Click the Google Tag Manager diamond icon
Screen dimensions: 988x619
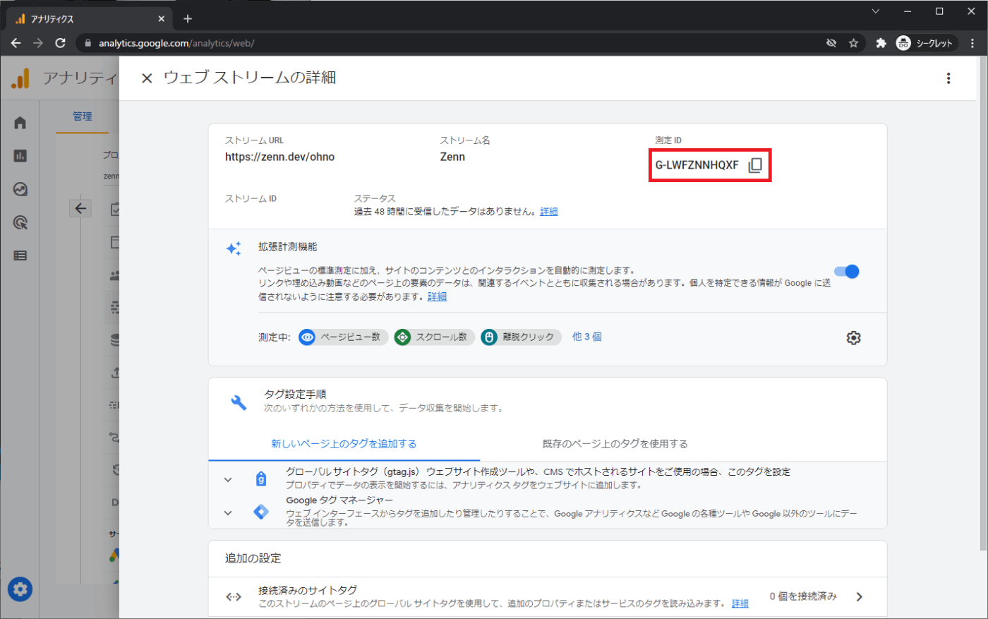point(261,512)
